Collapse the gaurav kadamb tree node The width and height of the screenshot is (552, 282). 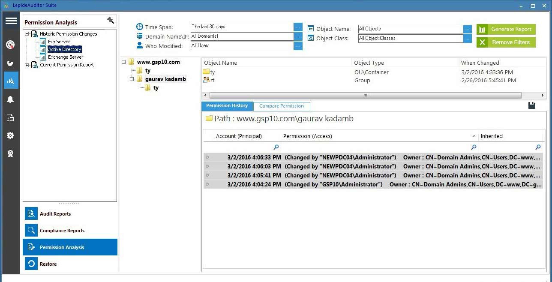[132, 79]
